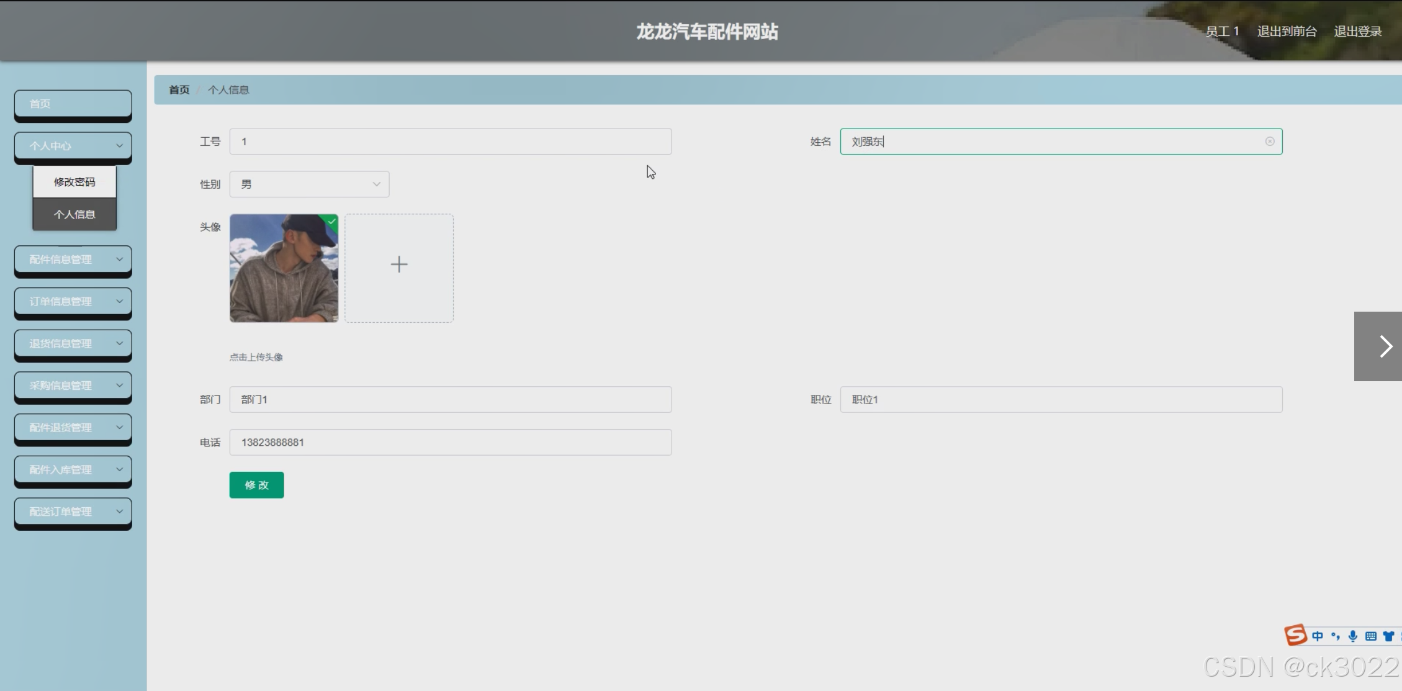
Task: Toggle Chinese/English mode in IME bar
Action: (1318, 636)
